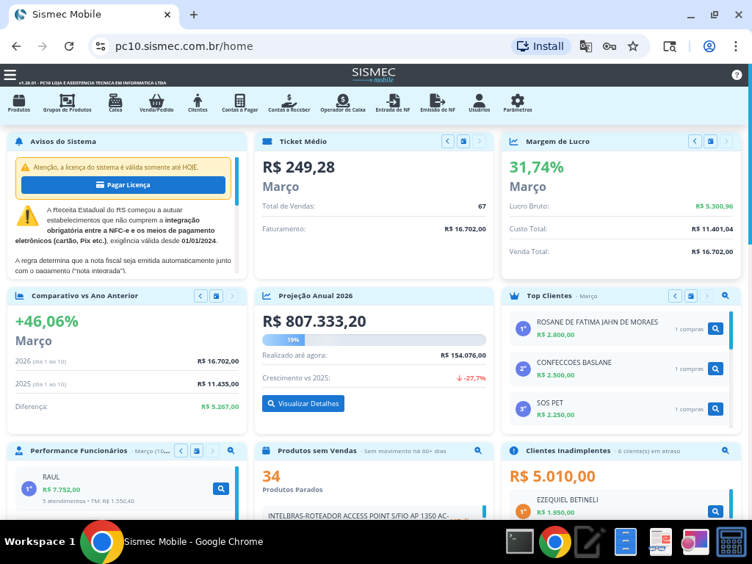Open the Entrada de NF icon
The height and width of the screenshot is (564, 752).
(x=394, y=104)
